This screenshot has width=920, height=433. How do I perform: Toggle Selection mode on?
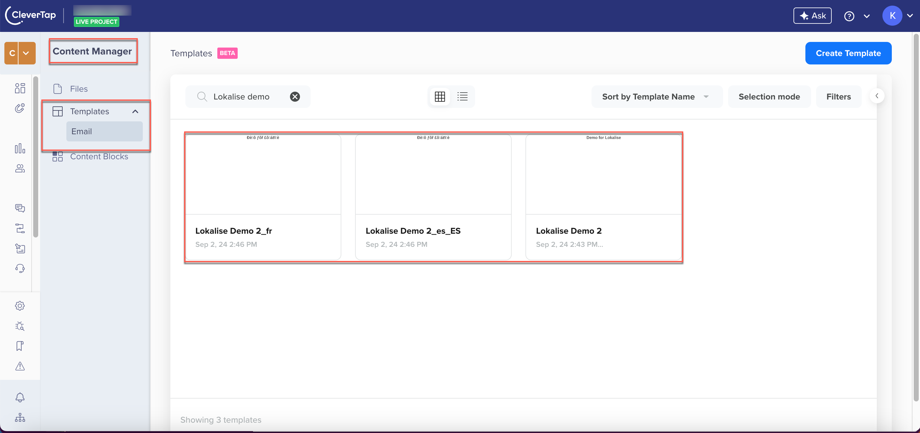click(769, 96)
